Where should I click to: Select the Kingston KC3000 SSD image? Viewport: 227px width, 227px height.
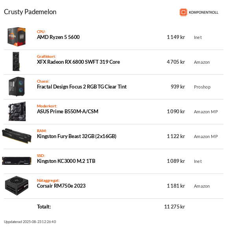click(17, 161)
